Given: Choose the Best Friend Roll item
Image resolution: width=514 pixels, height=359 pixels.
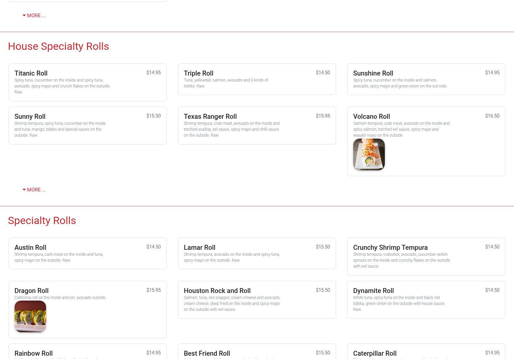Looking at the screenshot, I should coord(257,352).
